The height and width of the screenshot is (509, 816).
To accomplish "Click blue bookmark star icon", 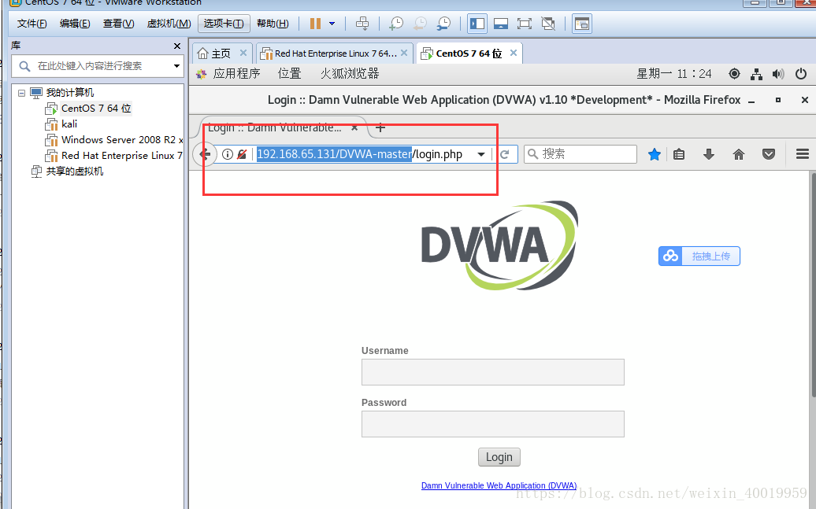I will tap(655, 154).
